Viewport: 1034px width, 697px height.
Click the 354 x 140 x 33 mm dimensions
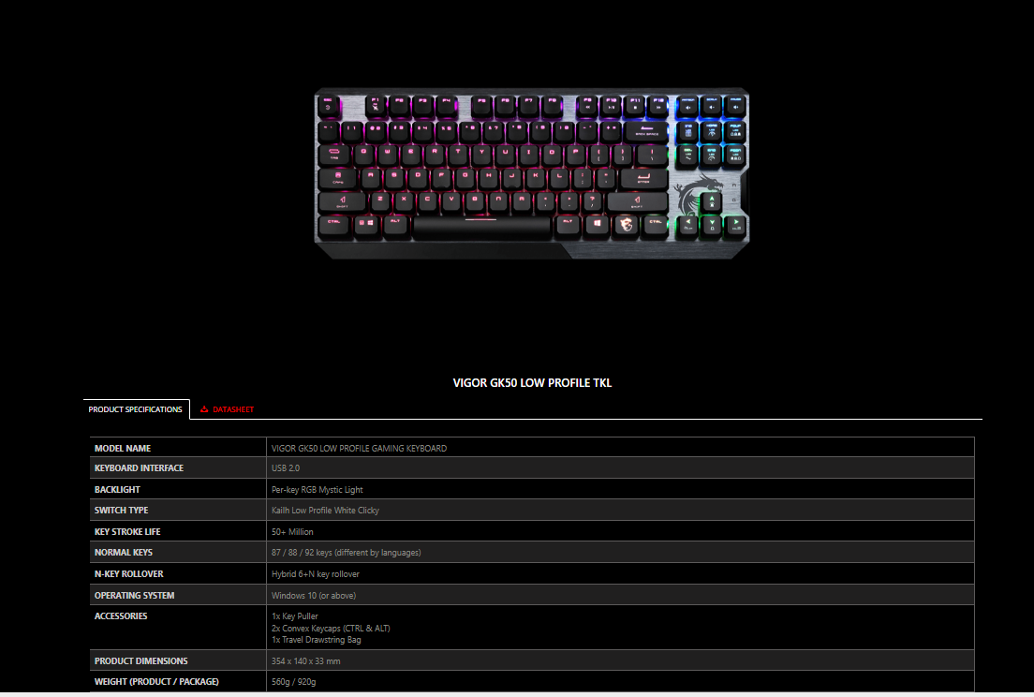coord(306,661)
